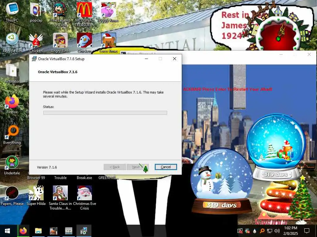Open the Windows Start menu

point(7,231)
